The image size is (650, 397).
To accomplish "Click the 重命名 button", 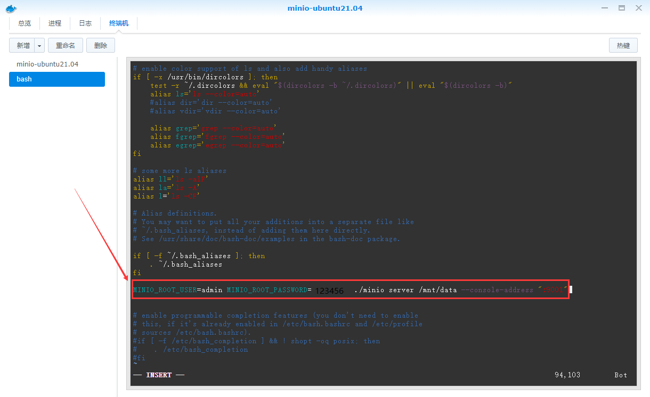I will click(x=66, y=46).
